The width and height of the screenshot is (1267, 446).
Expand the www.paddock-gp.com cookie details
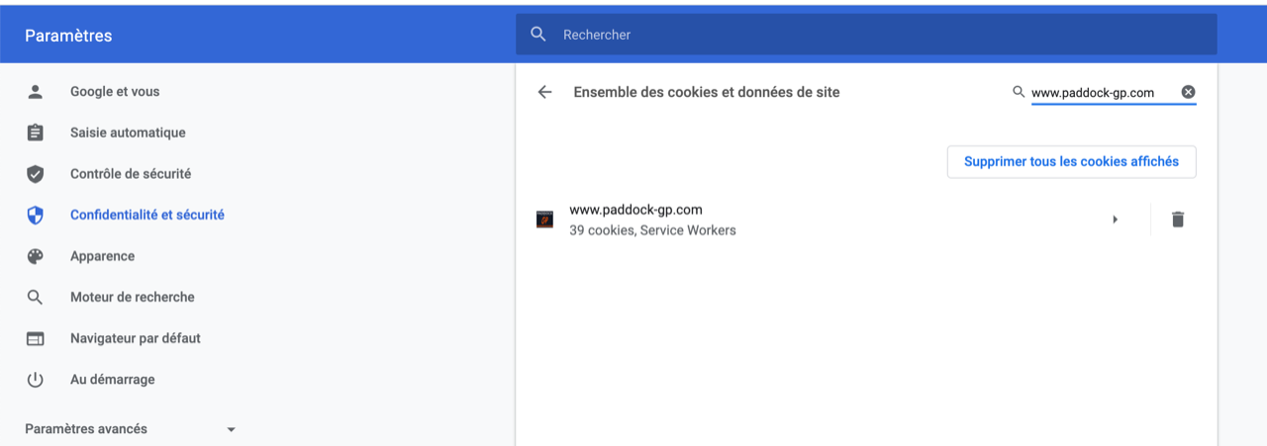pos(1116,220)
